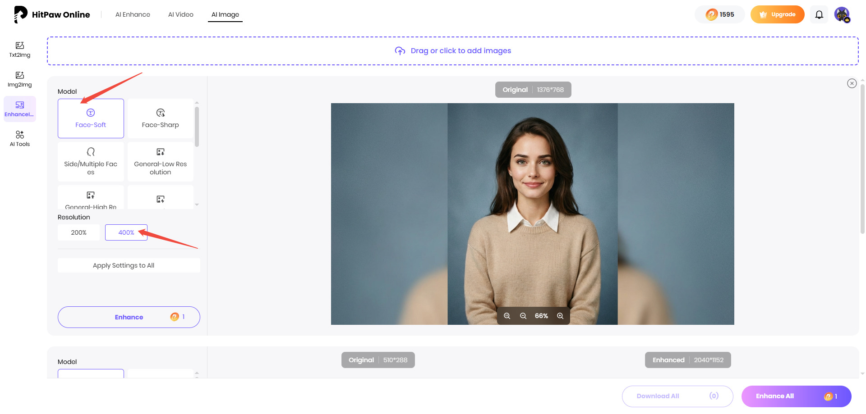Select the Img2Img sidebar icon
866x414 pixels.
[19, 79]
